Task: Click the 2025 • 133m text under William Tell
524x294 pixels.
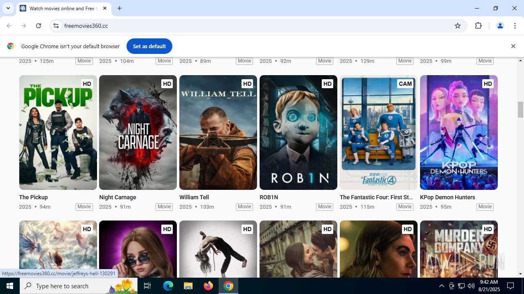Action: pos(196,207)
